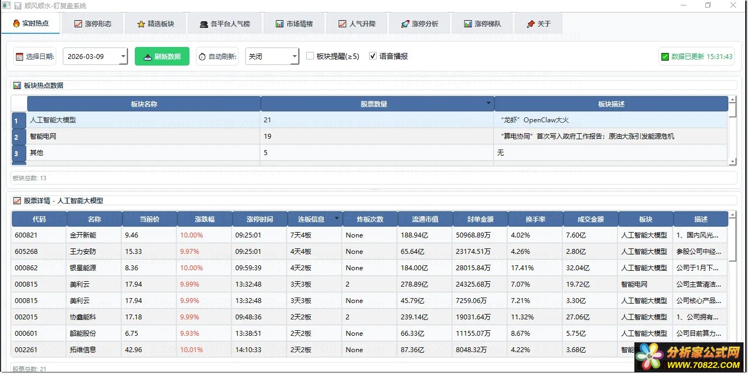Screen dimensions: 749x374
Task: Click sort arrow on 股票数量 column header
Action: pos(488,104)
